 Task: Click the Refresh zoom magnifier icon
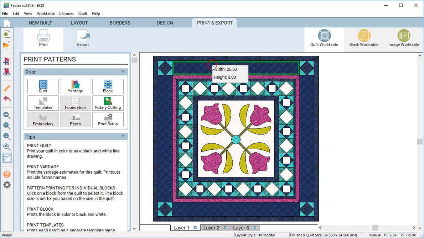[x=7, y=136]
